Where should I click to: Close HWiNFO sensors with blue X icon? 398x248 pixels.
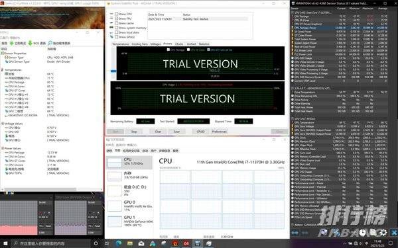coord(394,233)
